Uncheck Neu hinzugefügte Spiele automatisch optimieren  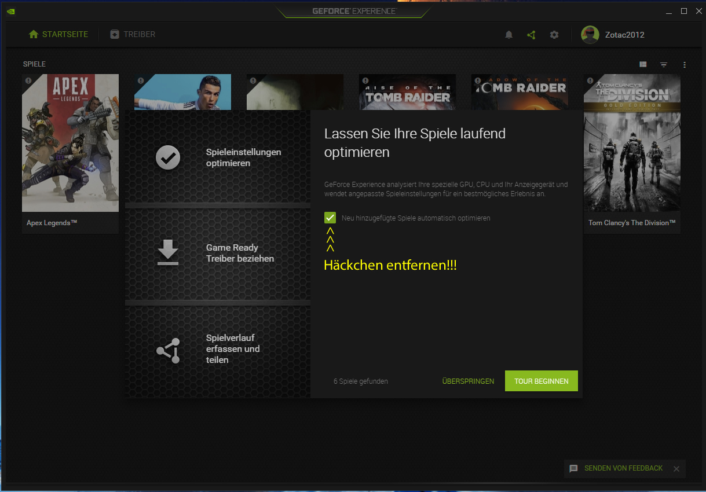pyautogui.click(x=330, y=218)
